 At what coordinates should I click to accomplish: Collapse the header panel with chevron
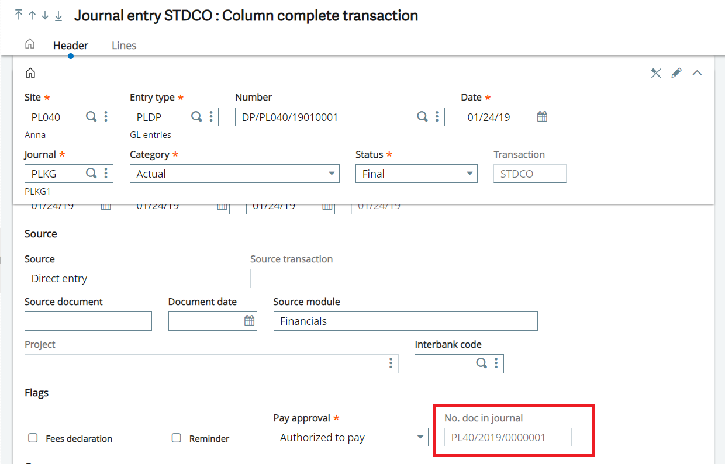pyautogui.click(x=697, y=73)
